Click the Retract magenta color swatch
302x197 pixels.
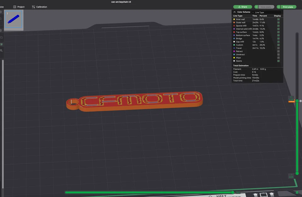click(234, 51)
